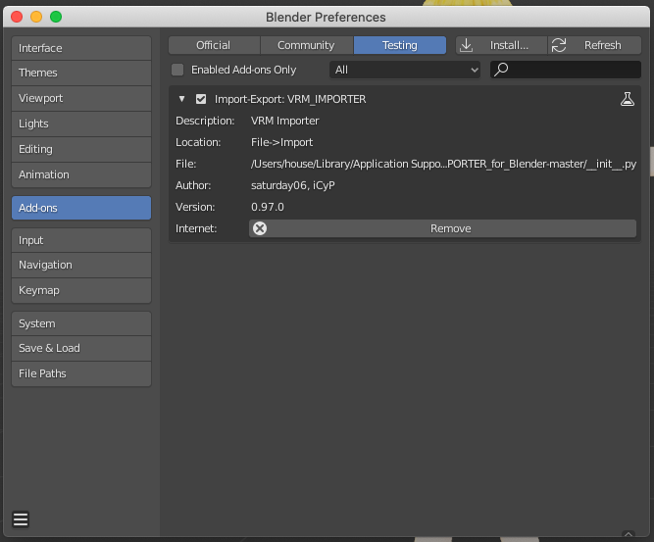Click into the add-on search field

click(x=566, y=70)
